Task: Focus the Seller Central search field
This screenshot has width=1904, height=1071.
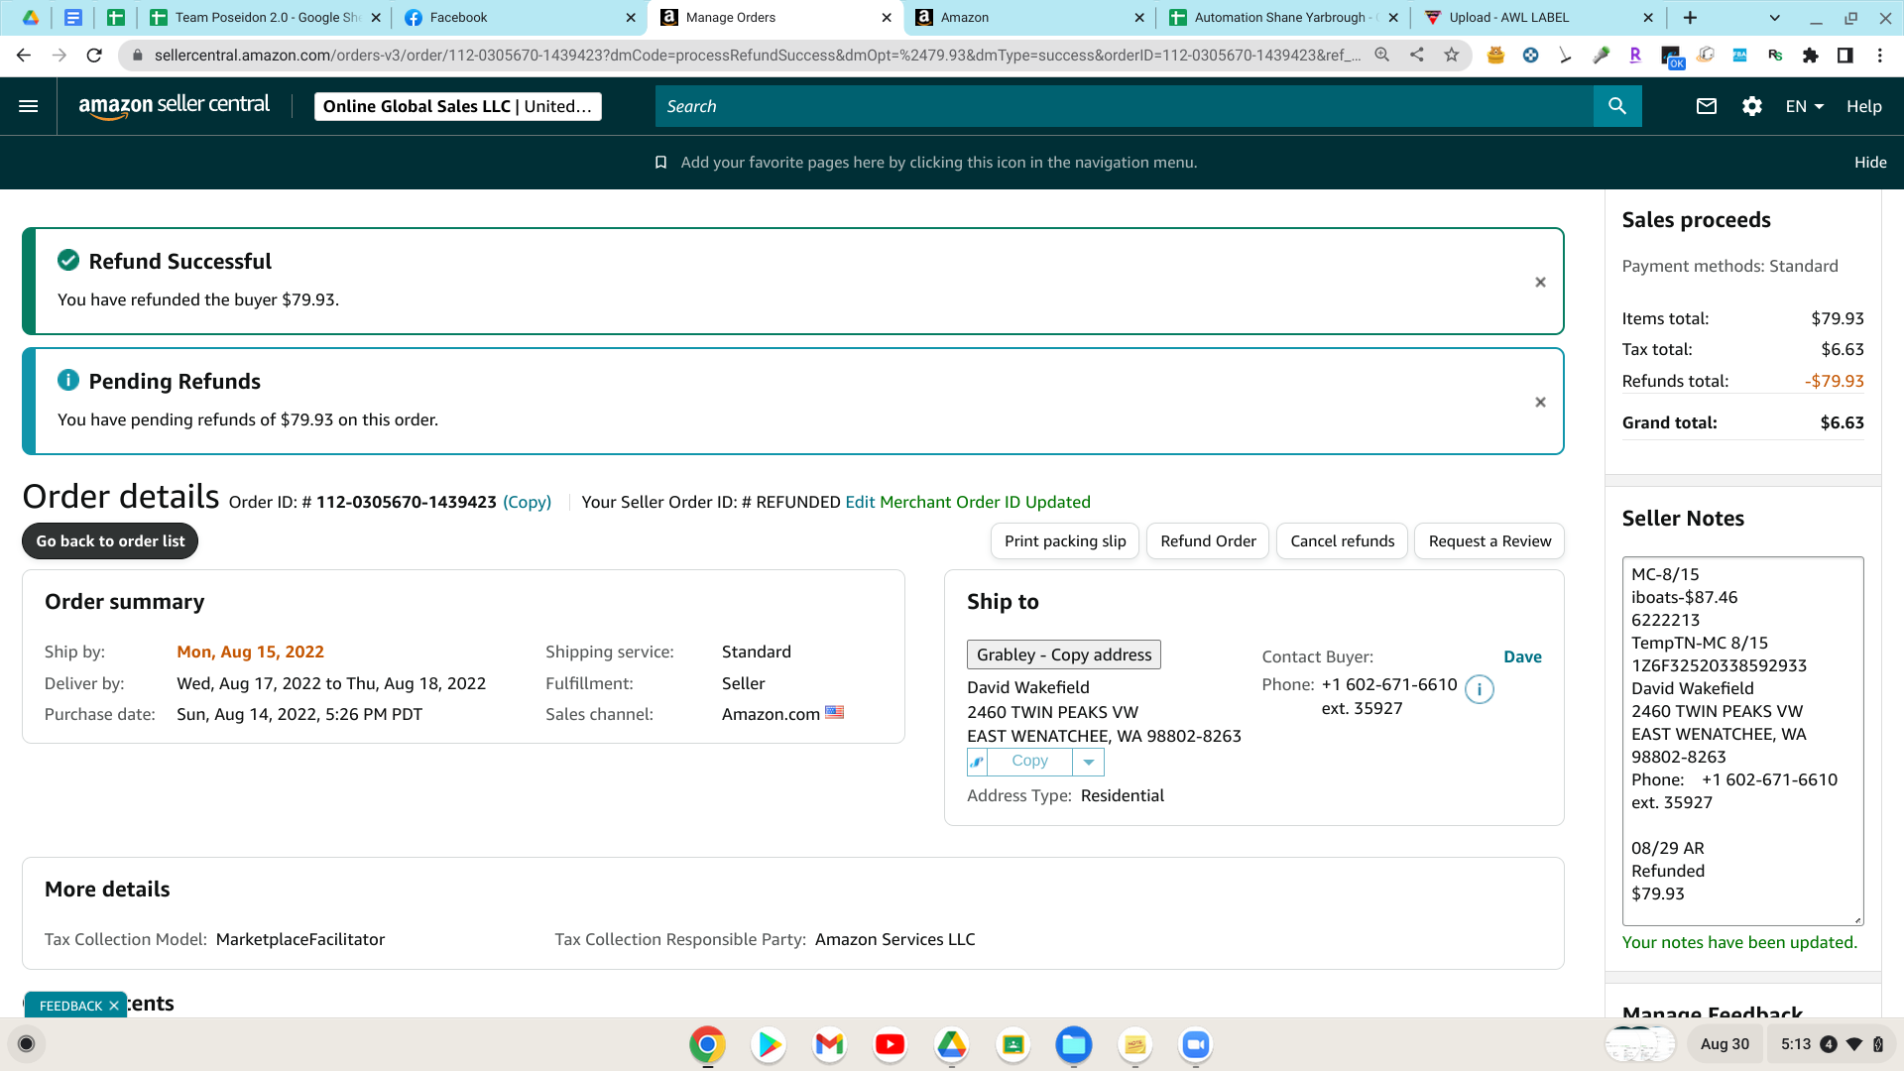Action: click(x=1125, y=106)
